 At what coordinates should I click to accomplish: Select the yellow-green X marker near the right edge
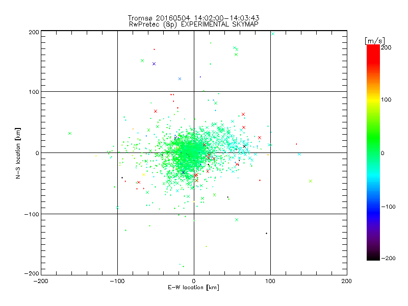(311, 181)
